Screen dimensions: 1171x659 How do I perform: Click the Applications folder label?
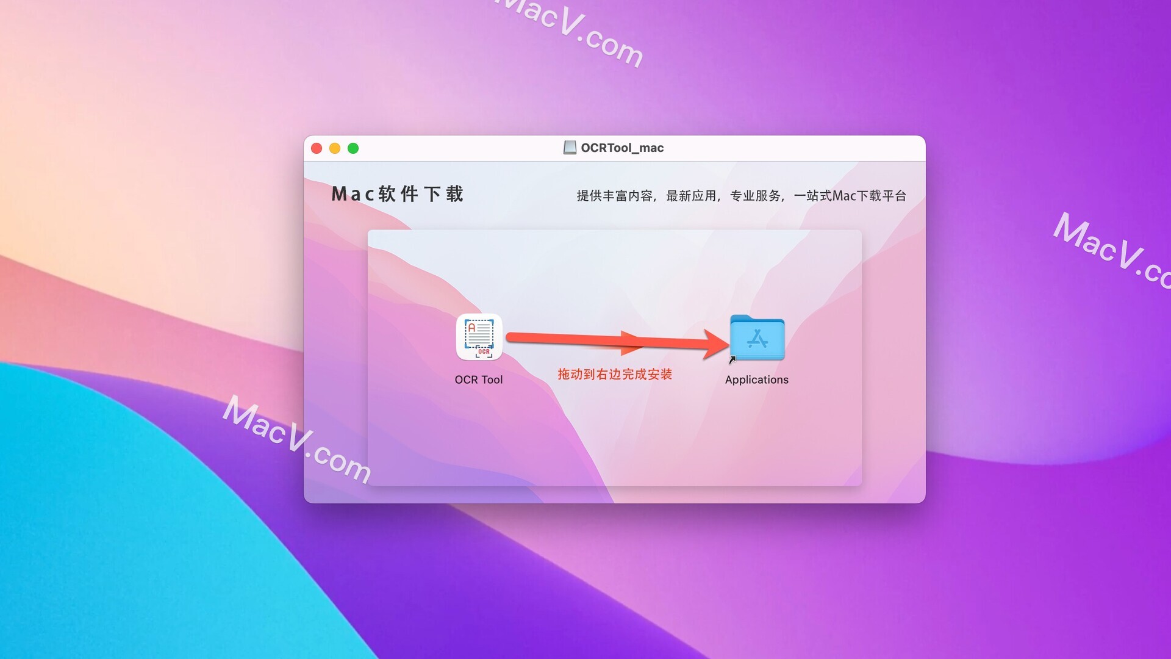pyautogui.click(x=756, y=380)
